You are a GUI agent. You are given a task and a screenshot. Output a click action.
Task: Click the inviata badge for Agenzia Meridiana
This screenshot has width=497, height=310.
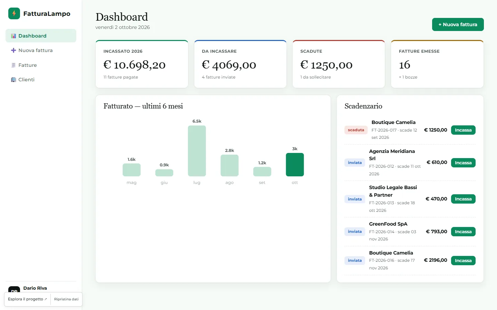[x=355, y=163]
